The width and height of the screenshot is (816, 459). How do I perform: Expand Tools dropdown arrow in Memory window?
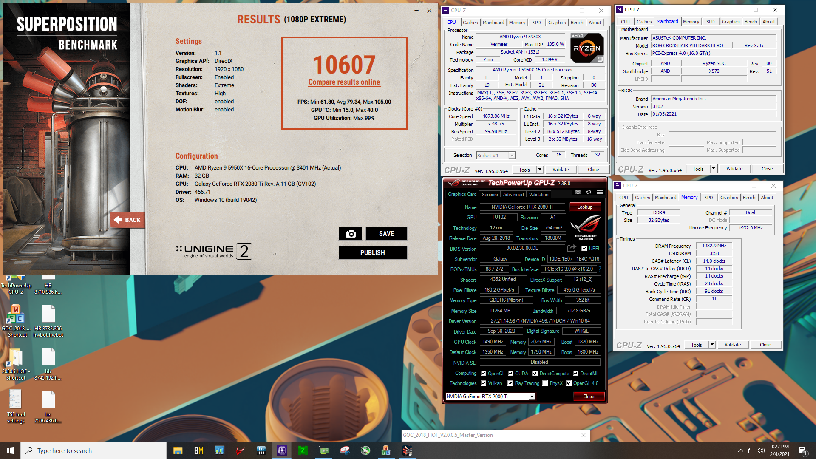pos(712,345)
